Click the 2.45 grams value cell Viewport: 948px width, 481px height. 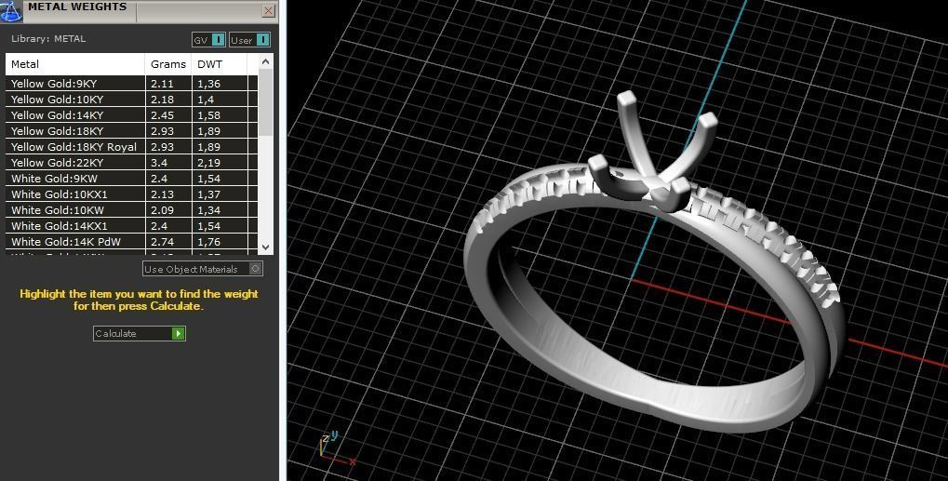(x=168, y=114)
